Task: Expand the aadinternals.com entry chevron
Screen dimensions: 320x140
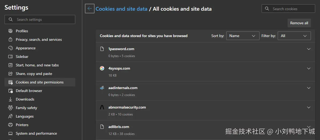Action: tap(309, 88)
